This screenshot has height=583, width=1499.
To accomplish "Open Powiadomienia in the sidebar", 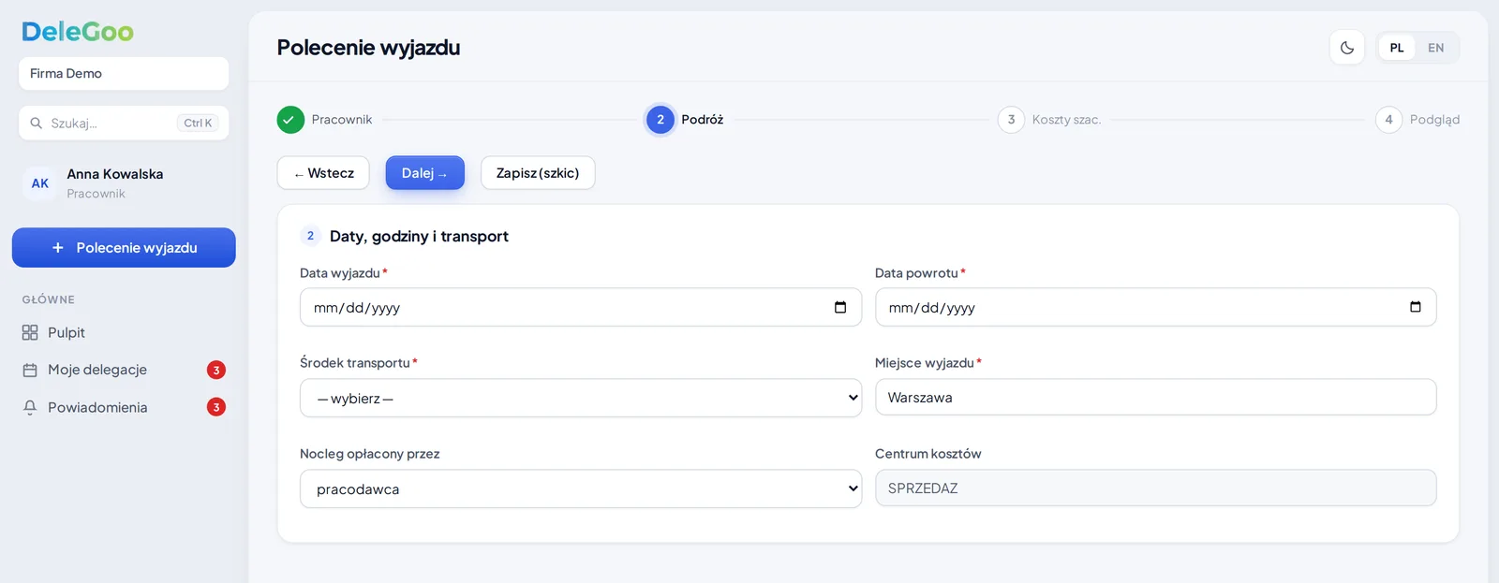I will 124,407.
